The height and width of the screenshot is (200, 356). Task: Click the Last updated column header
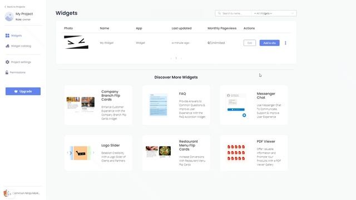pos(182,28)
